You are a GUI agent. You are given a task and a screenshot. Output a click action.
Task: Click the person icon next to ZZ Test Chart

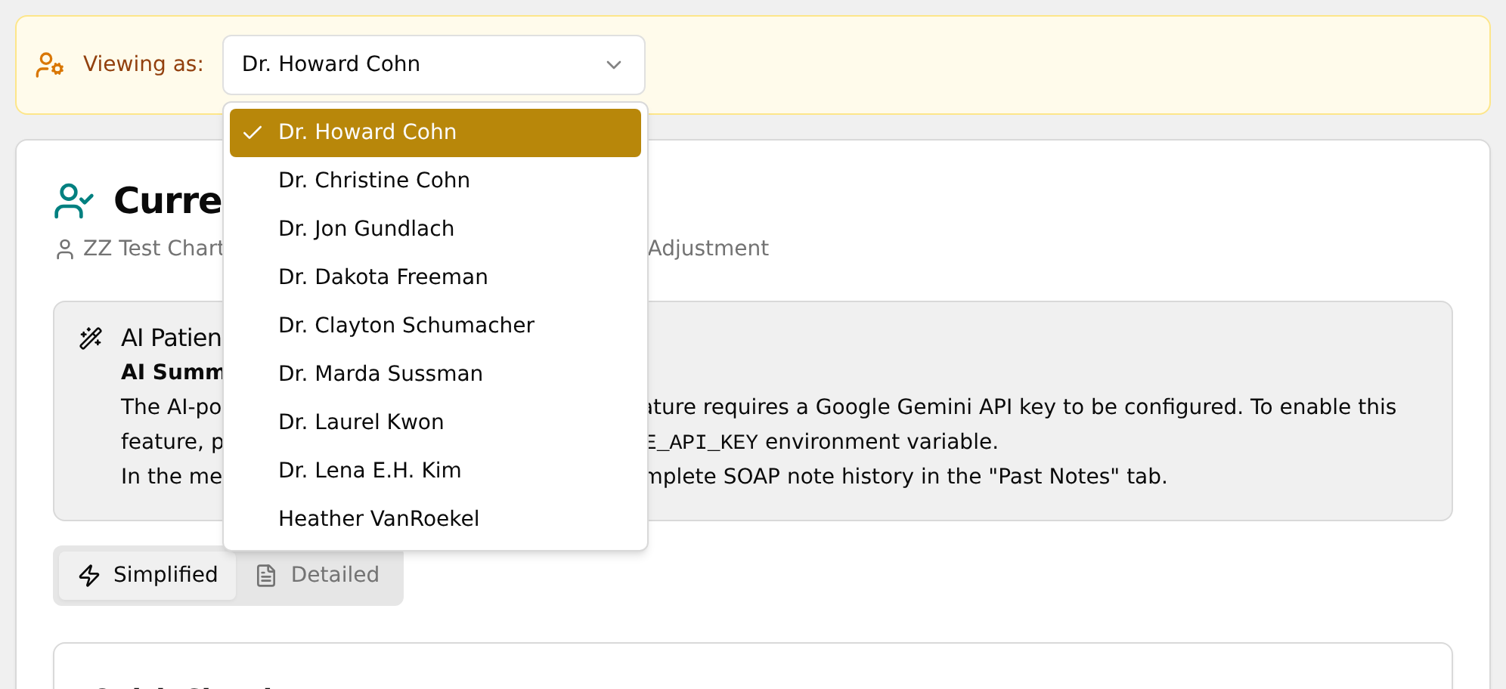point(65,249)
